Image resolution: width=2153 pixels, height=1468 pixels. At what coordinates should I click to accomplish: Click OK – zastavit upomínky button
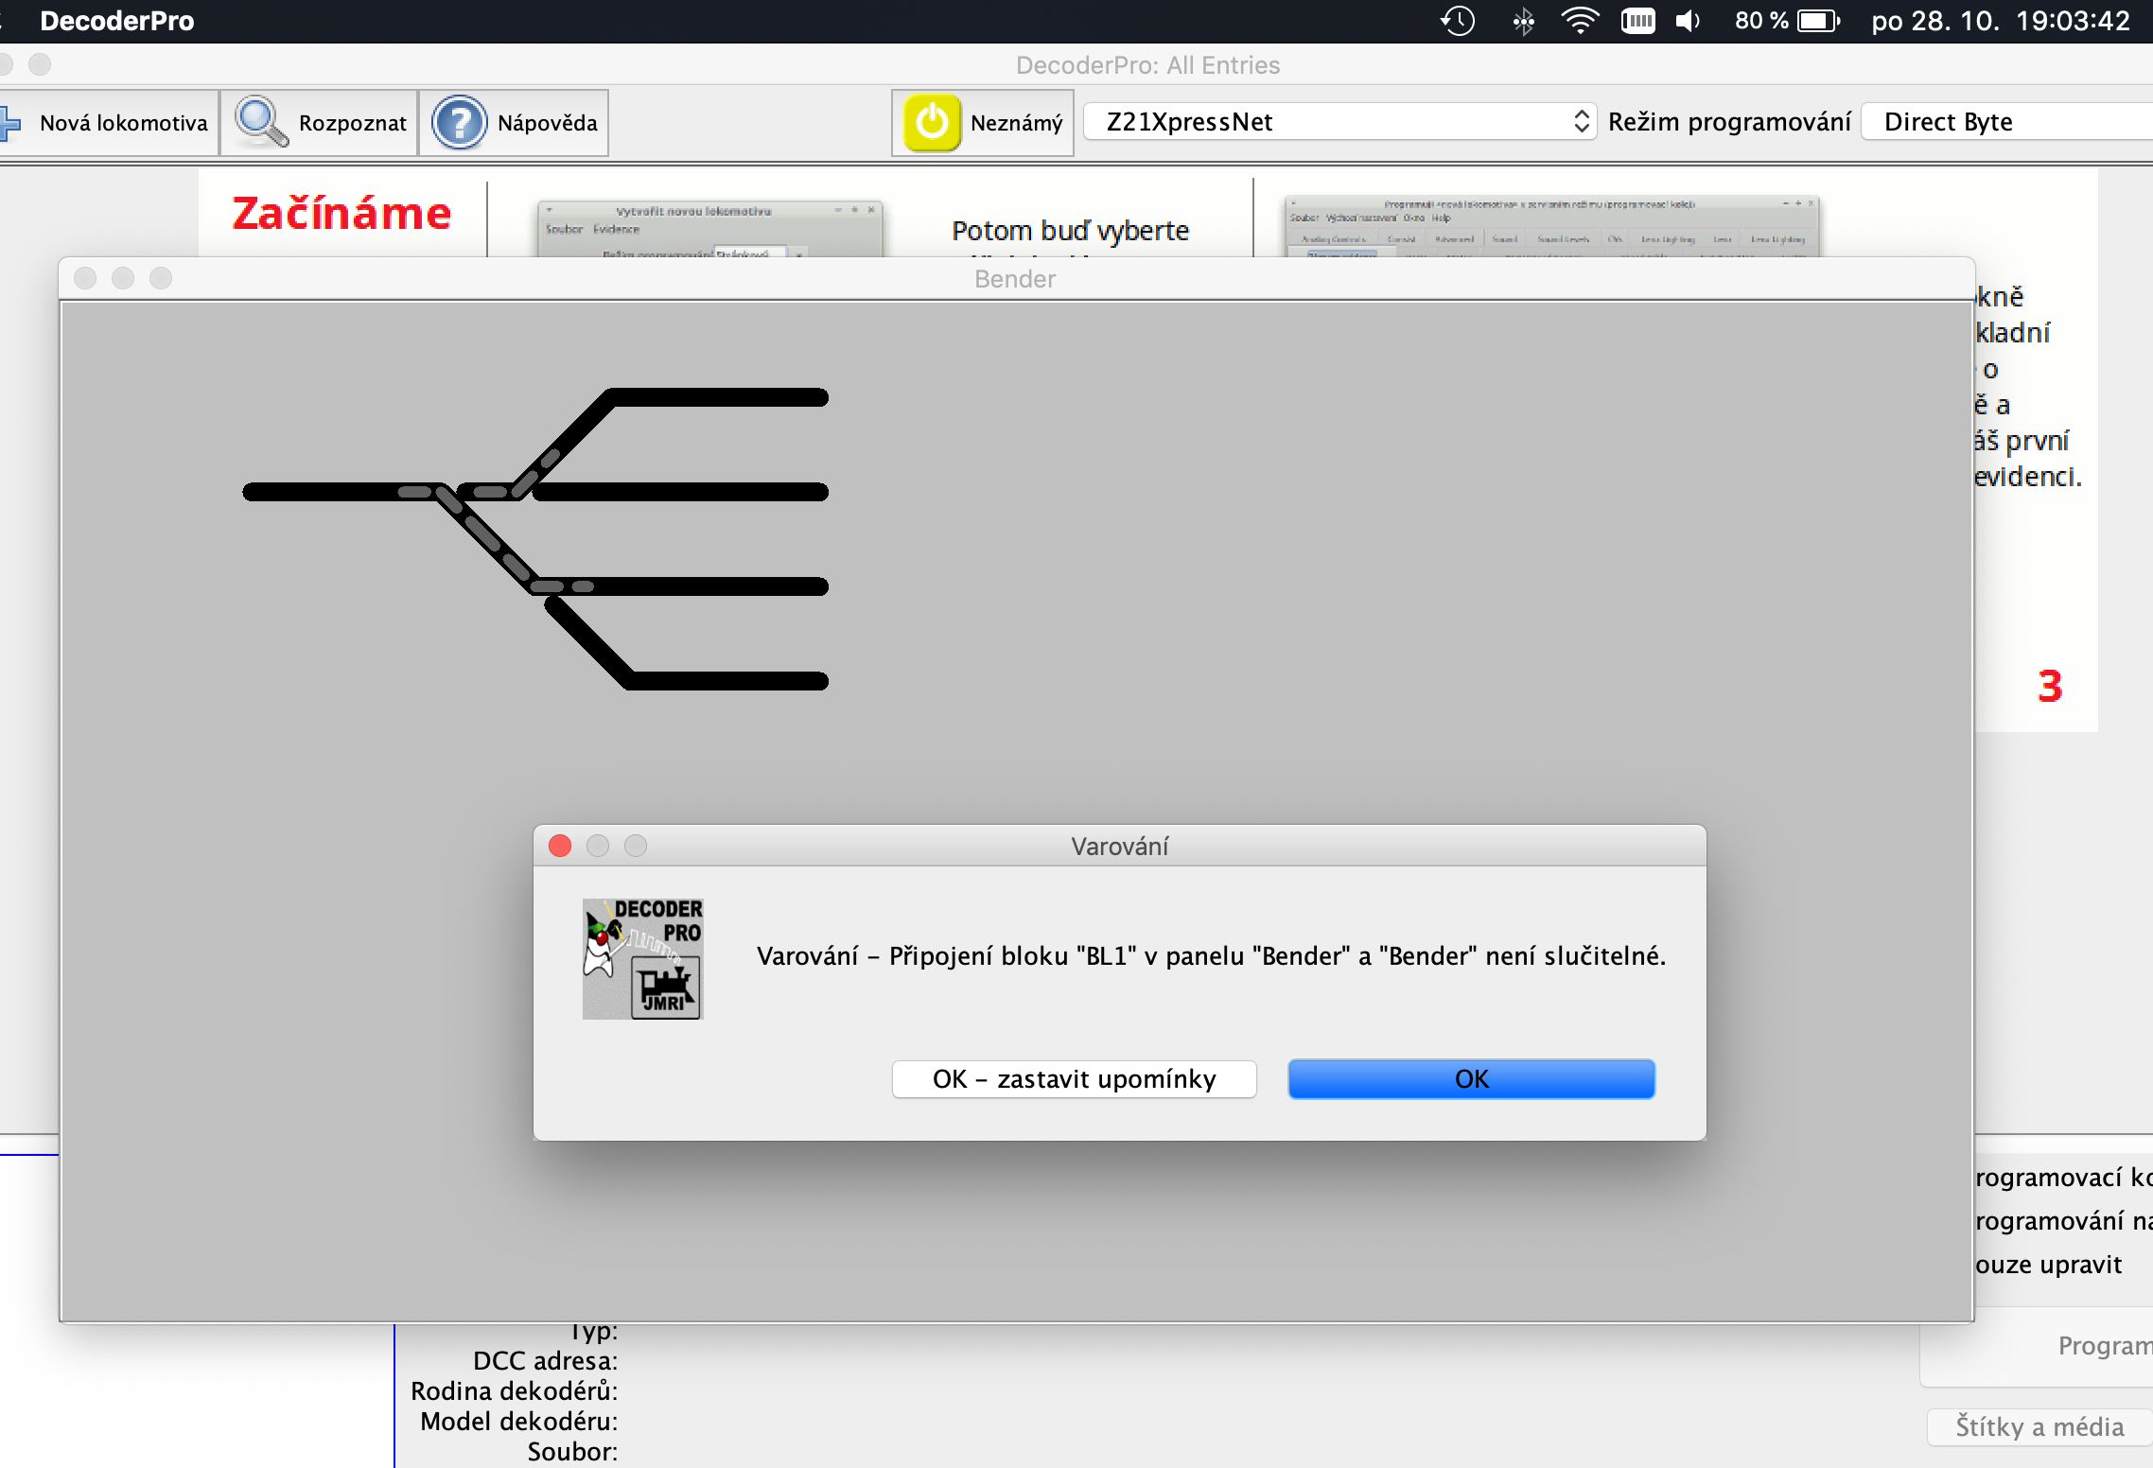1074,1079
